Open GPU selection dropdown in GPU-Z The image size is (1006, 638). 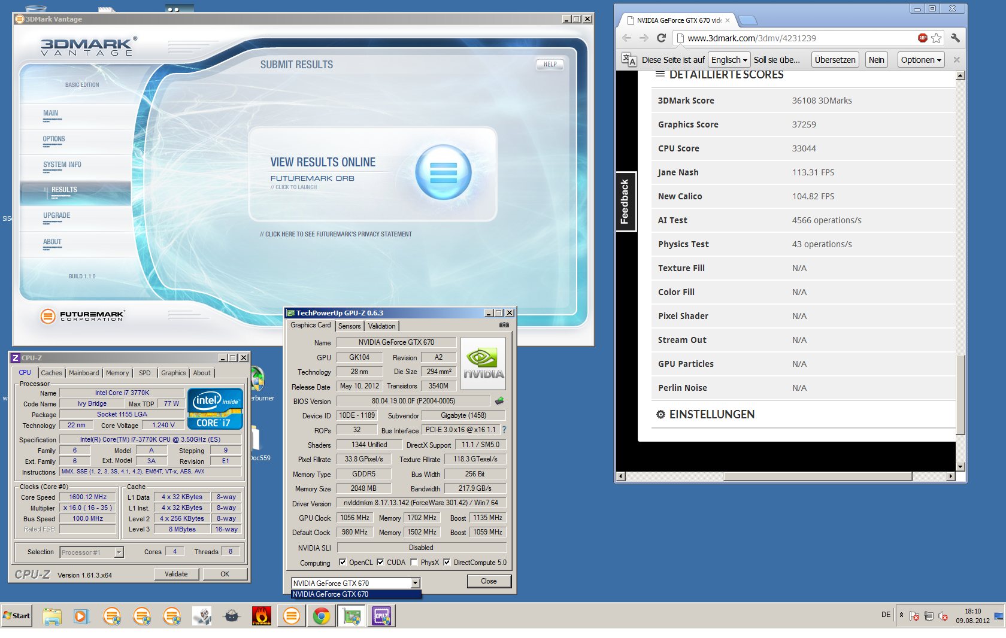pyautogui.click(x=415, y=583)
